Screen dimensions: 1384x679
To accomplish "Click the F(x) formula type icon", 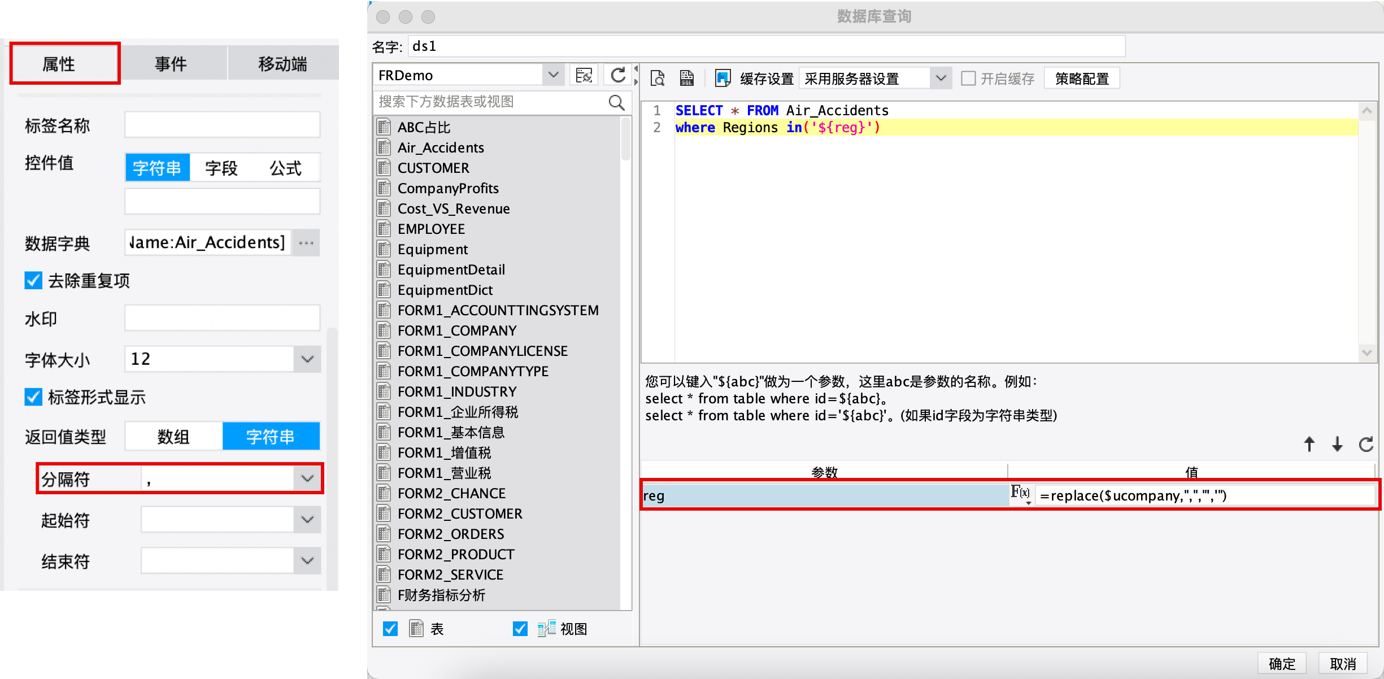I will [x=1020, y=493].
